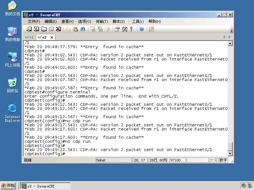
Task: Click the 大写 caps lock indicator
Action: coord(214,160)
